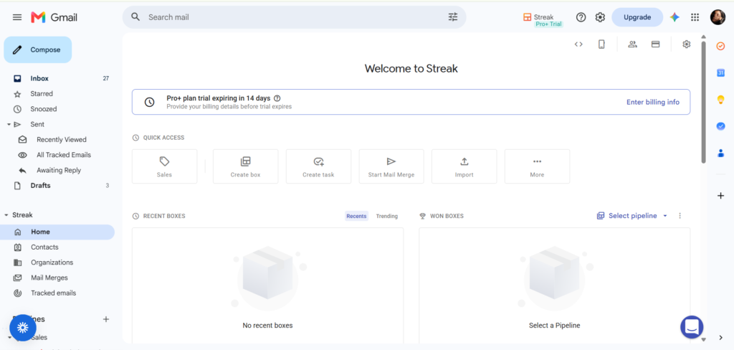Click the Create task tile

[318, 166]
